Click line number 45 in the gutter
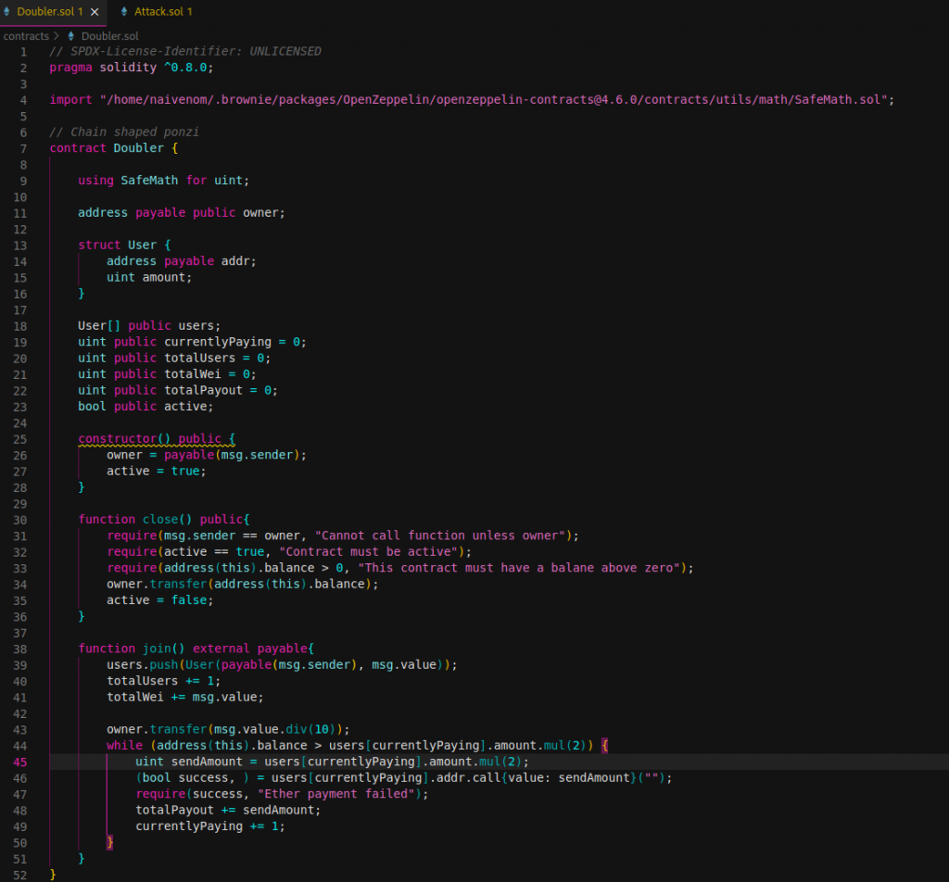This screenshot has width=949, height=882. pos(20,762)
